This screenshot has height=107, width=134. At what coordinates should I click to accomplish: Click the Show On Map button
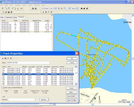click(x=72, y=100)
